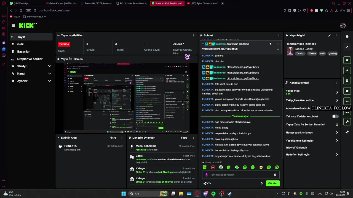The width and height of the screenshot is (353, 198).
Task: Click the KICK beta logo
Action: pos(28,25)
